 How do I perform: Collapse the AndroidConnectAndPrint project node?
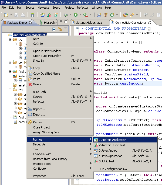(x=5, y=35)
